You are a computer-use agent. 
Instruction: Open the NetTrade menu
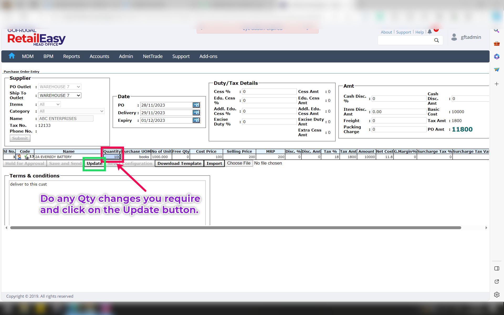153,56
